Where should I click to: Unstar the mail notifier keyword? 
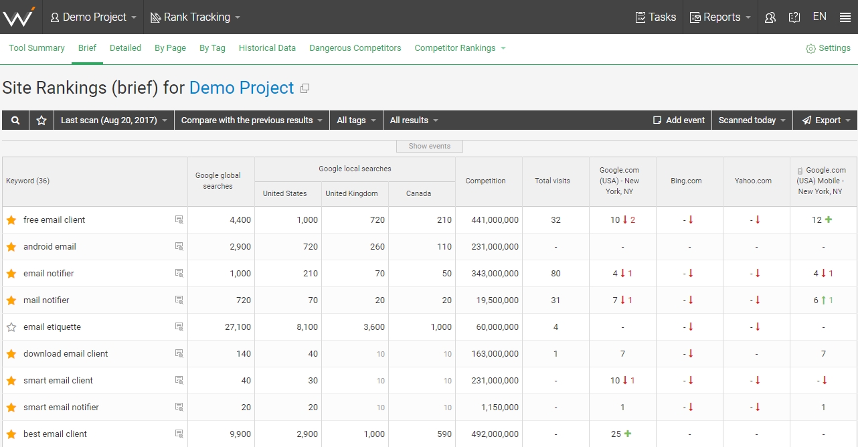(11, 300)
